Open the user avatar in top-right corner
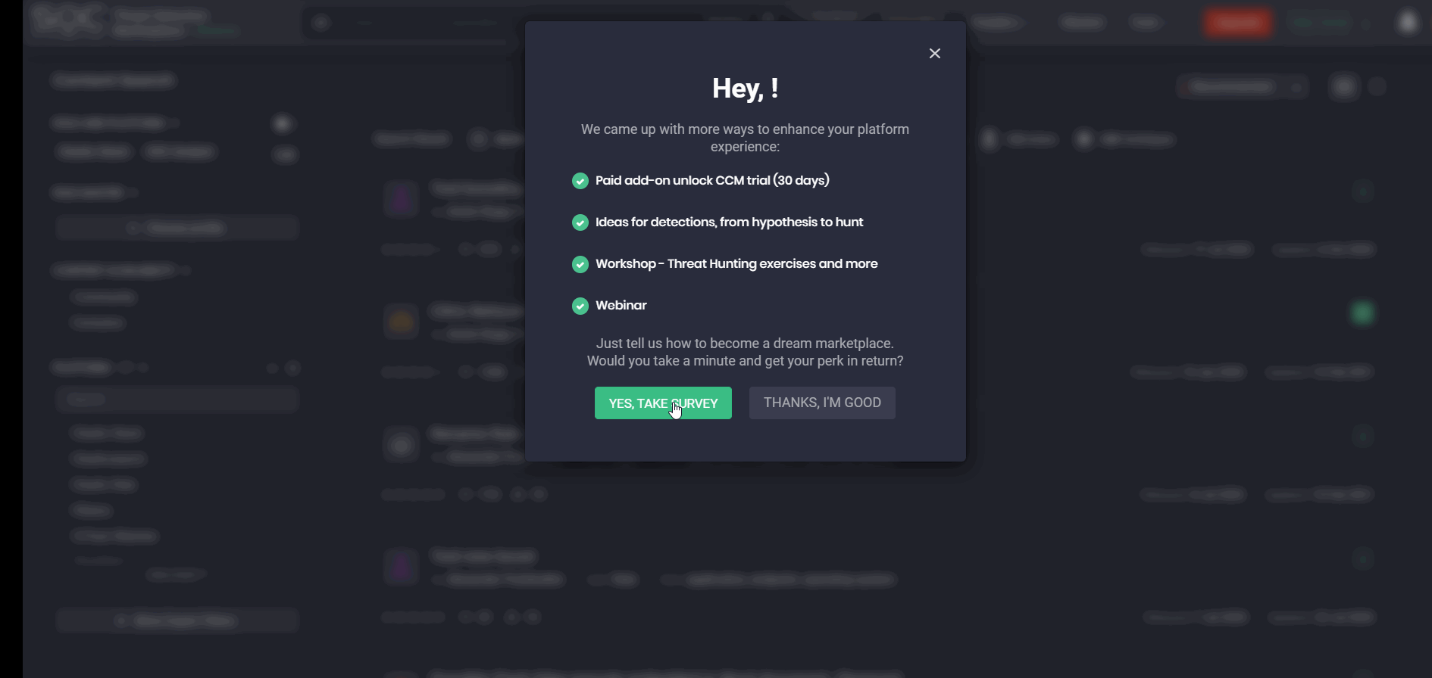 [x=1408, y=23]
